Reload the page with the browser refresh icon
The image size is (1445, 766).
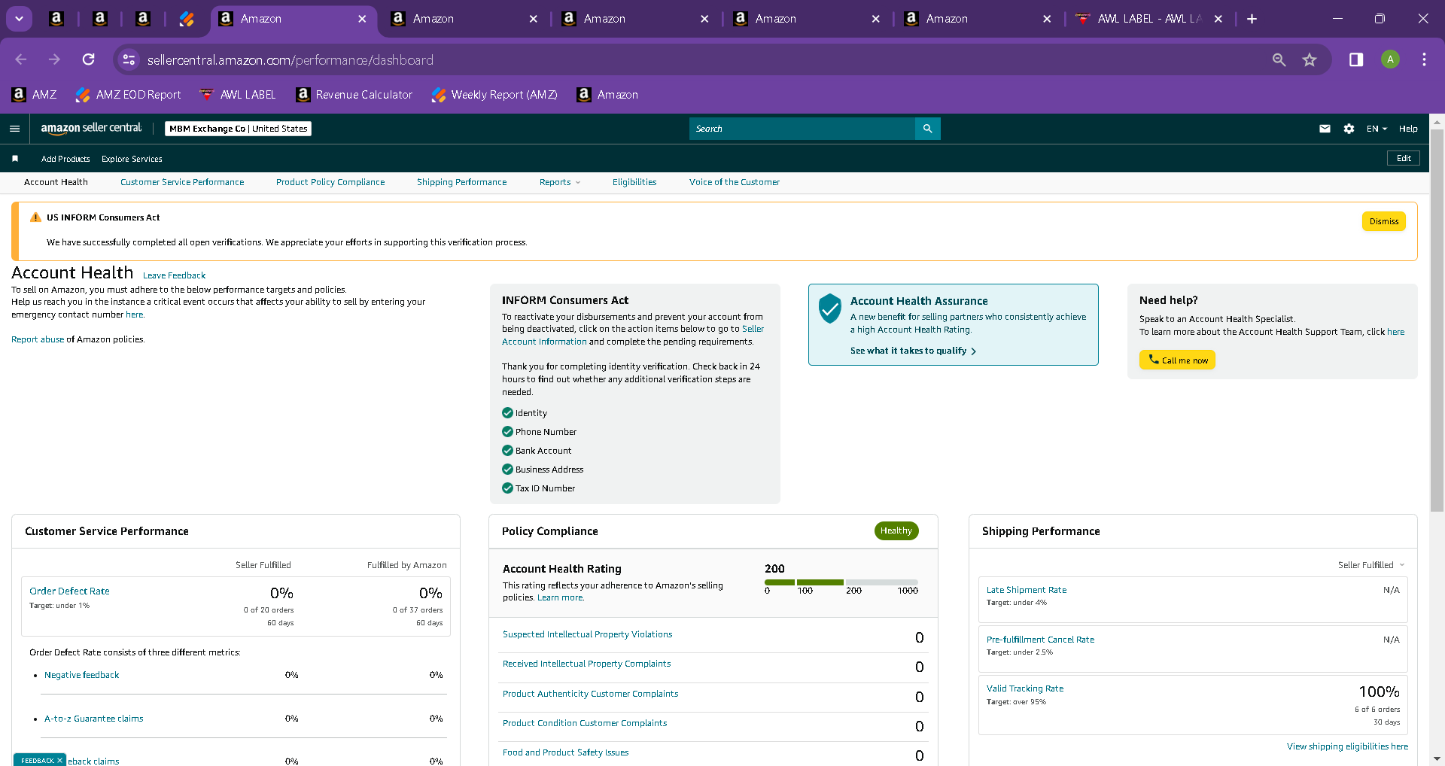click(x=89, y=59)
